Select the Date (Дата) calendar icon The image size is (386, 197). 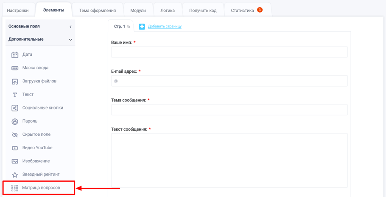[15, 55]
